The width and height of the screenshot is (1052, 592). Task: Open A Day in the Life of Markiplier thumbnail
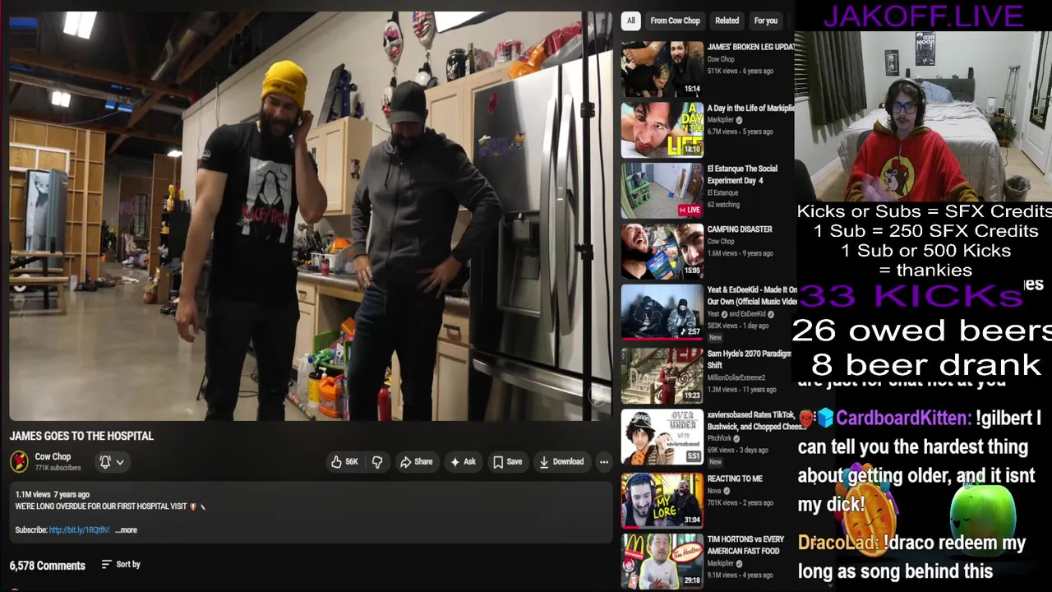pos(662,130)
